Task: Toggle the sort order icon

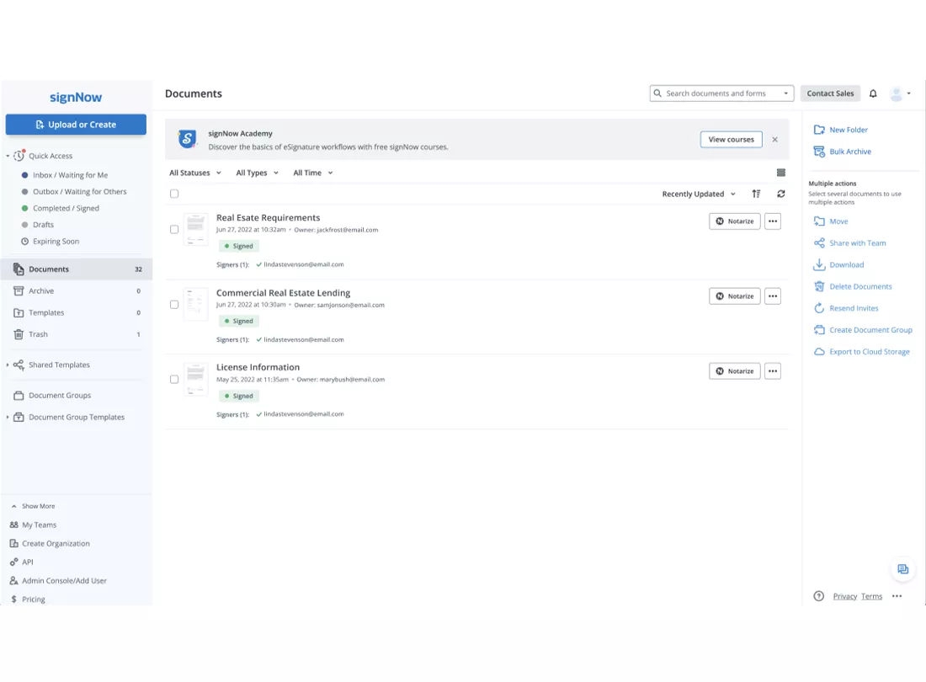Action: (756, 194)
